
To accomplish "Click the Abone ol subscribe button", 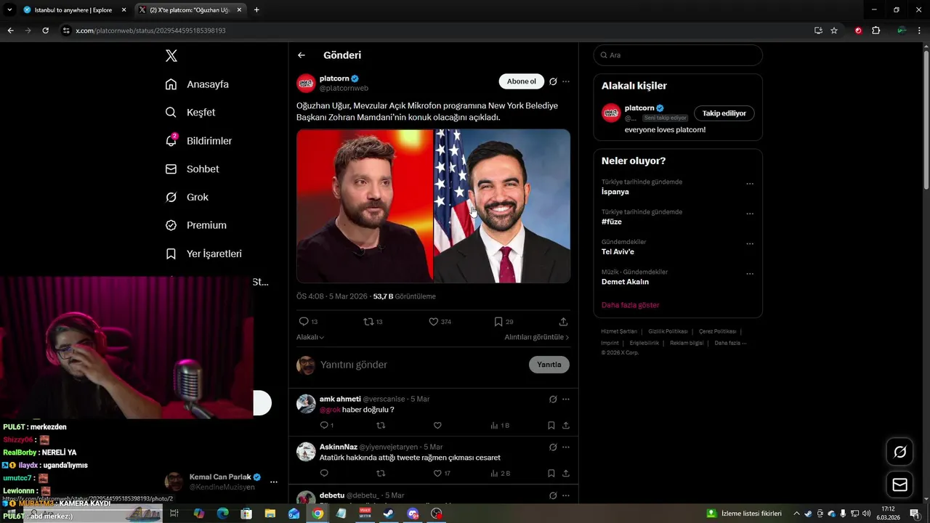I will [x=521, y=81].
